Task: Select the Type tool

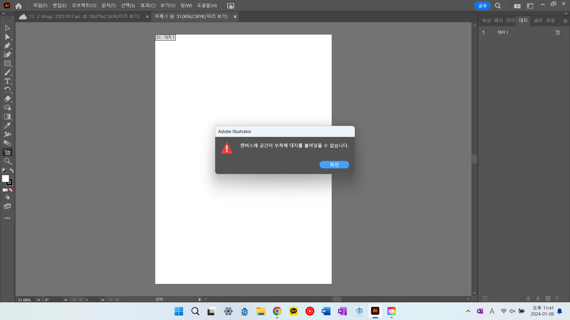Action: [x=7, y=81]
